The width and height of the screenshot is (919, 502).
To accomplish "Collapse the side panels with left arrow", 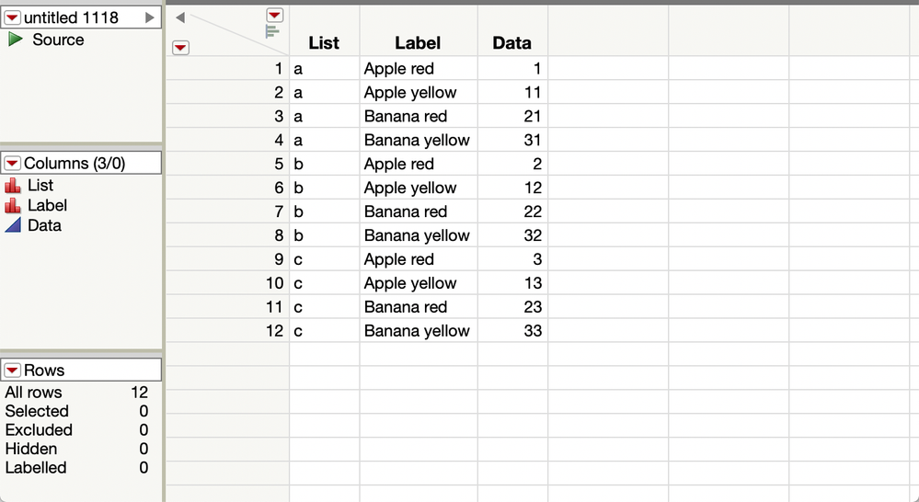I will coord(180,17).
